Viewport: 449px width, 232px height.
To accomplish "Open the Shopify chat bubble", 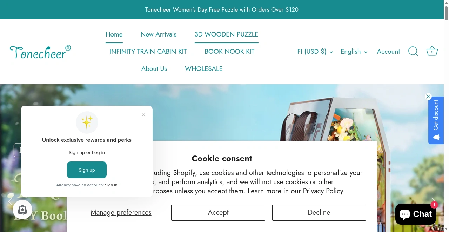I will point(415,214).
